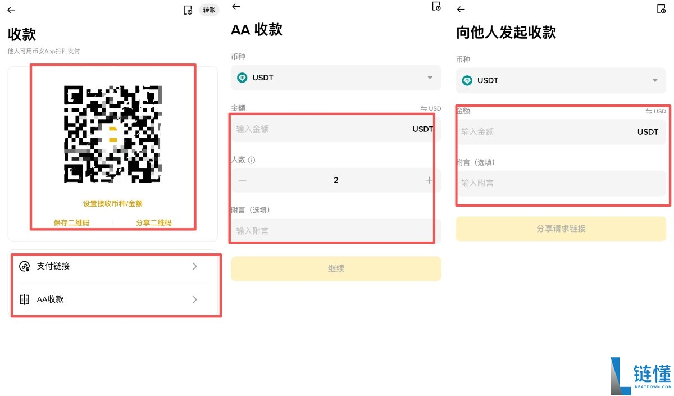Switch amount to USD using ≒USD on AA收款

tap(430, 108)
